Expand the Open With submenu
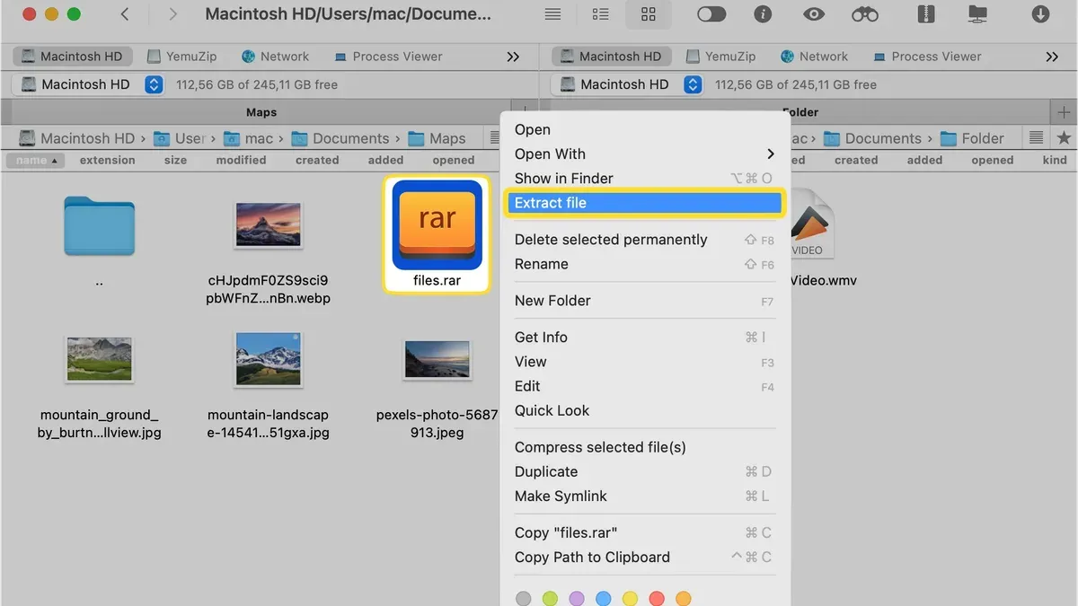1078x606 pixels. [645, 154]
